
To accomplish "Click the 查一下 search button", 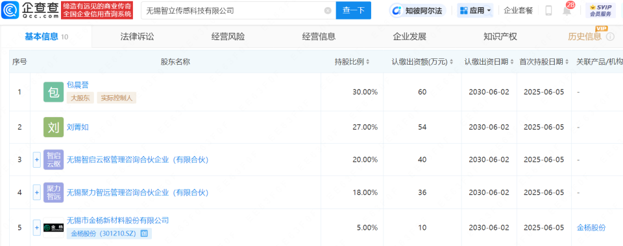I will pyautogui.click(x=354, y=11).
